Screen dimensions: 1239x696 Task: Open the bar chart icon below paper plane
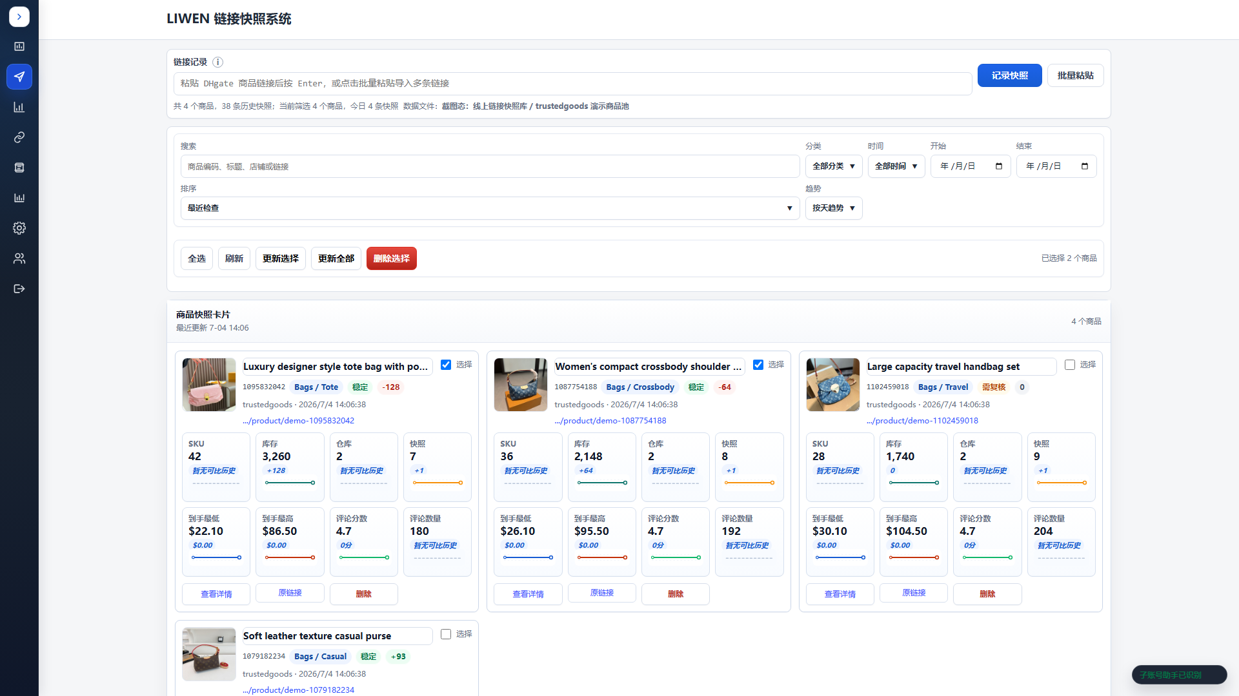pos(19,107)
